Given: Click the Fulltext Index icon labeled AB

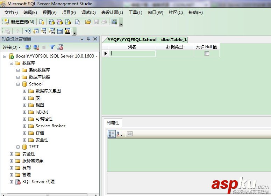Looking at the screenshot, I should [x=44, y=31].
